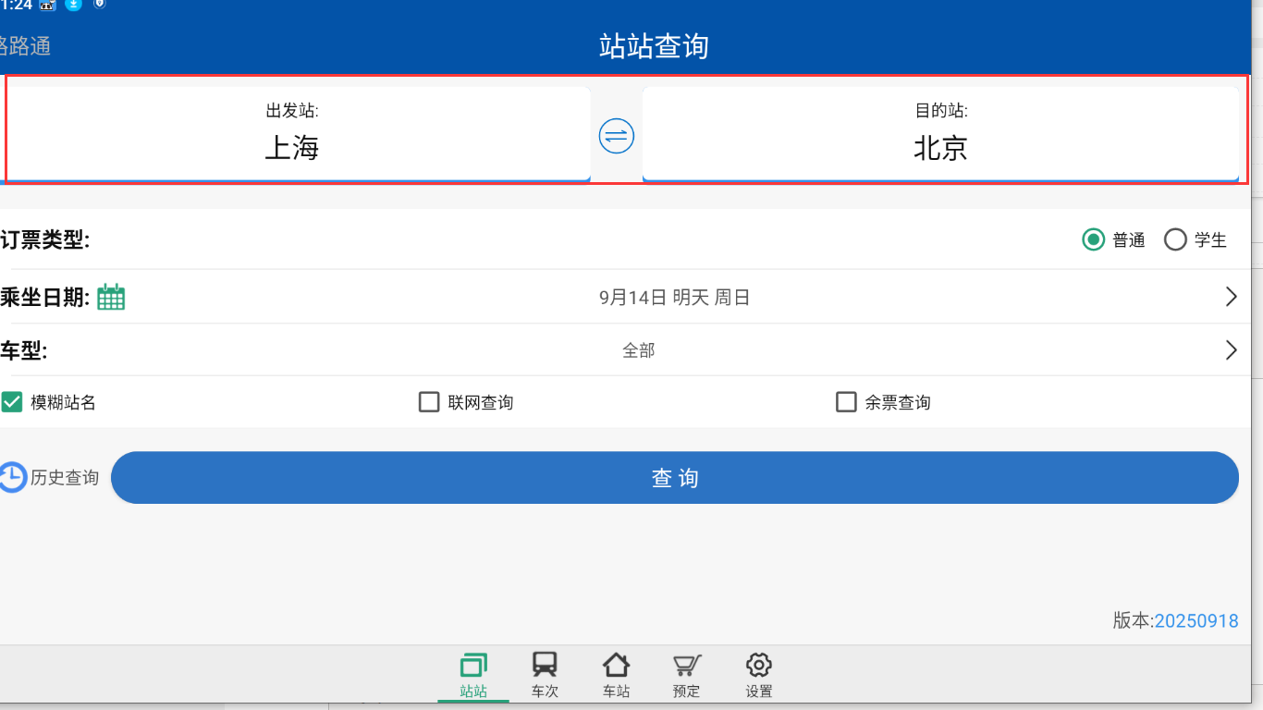Uncheck the 模糊站名 checkbox

12,402
